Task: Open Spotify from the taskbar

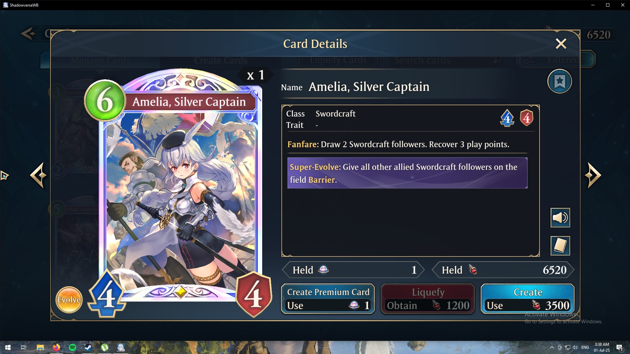Action: click(x=73, y=347)
